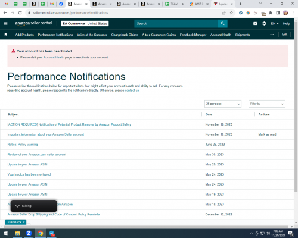
Task: Show more bookmarks with ellipsis icon
Action: (x=272, y=35)
